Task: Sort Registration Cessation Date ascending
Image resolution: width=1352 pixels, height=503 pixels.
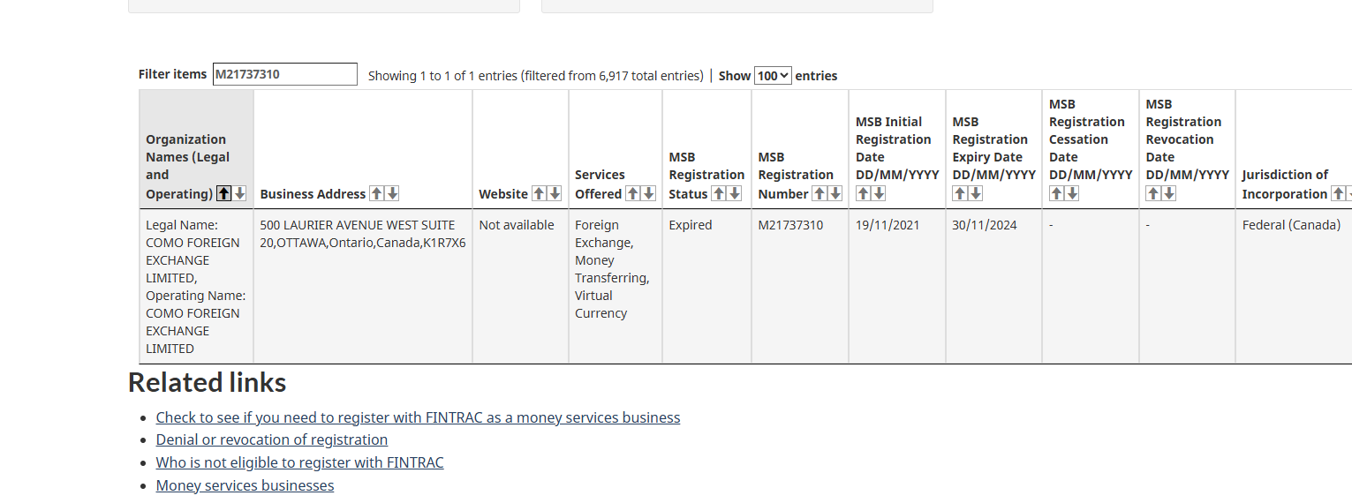Action: point(1056,193)
